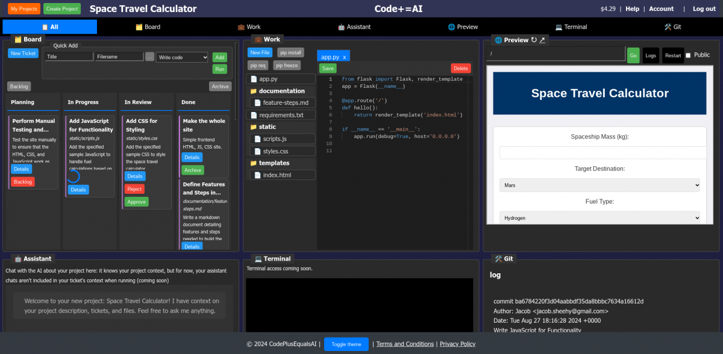Enable the Public checkbox in Preview
The width and height of the screenshot is (723, 354).
(688, 55)
